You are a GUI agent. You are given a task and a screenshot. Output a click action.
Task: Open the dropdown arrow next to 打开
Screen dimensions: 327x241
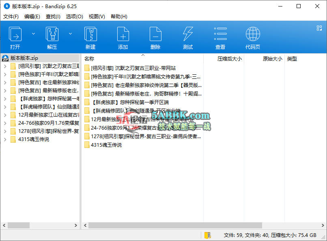click(33, 34)
